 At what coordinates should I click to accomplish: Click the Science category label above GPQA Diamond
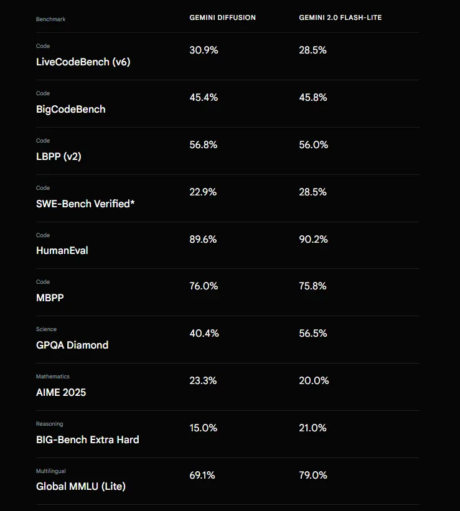[x=46, y=329]
